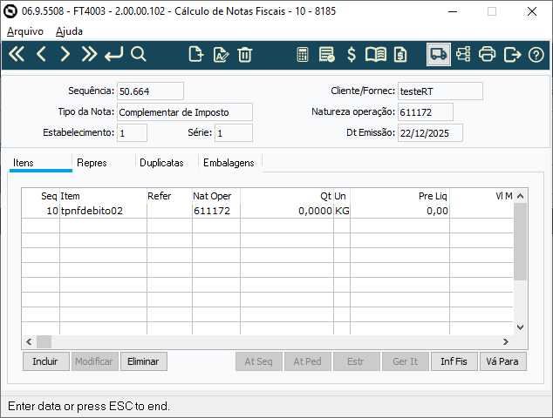
Task: Print using the printer icon
Action: coord(487,55)
